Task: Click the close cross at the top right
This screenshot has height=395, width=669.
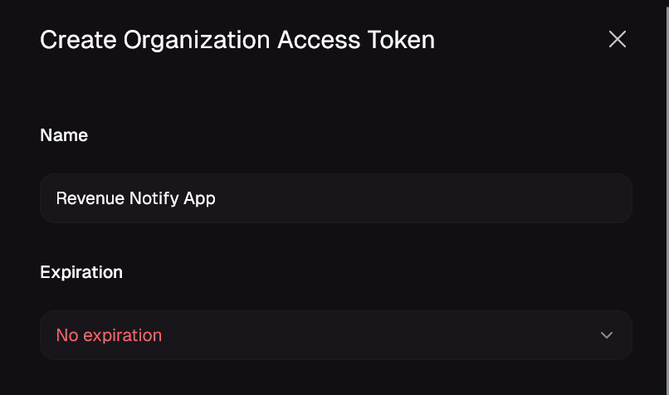Action: point(617,39)
